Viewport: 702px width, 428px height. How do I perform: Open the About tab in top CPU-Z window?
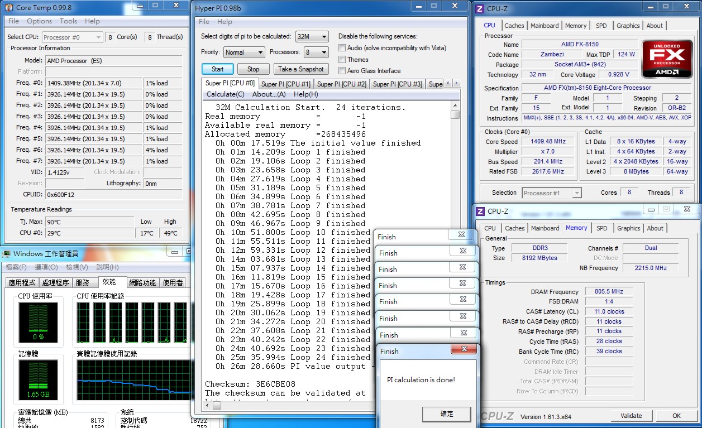(655, 26)
